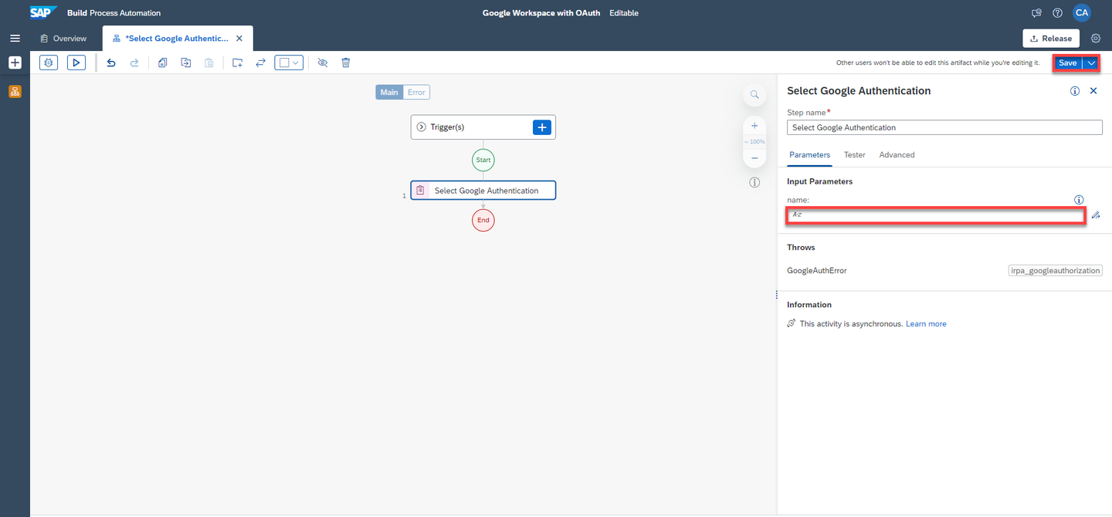The height and width of the screenshot is (517, 1112).
Task: Redo the last undone change
Action: [x=134, y=63]
